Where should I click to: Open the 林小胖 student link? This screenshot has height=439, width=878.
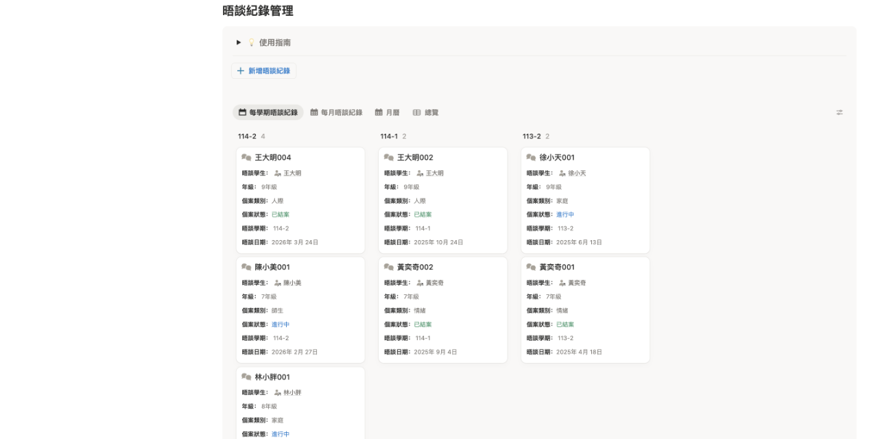click(292, 392)
